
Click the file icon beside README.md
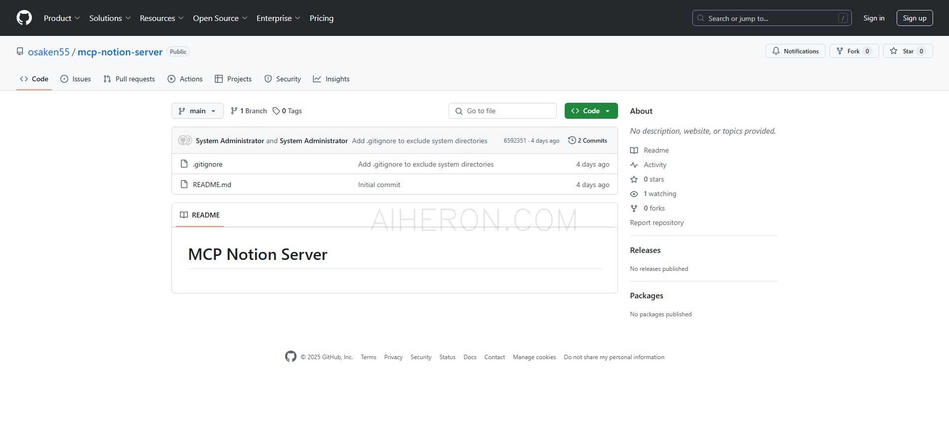[x=184, y=184]
